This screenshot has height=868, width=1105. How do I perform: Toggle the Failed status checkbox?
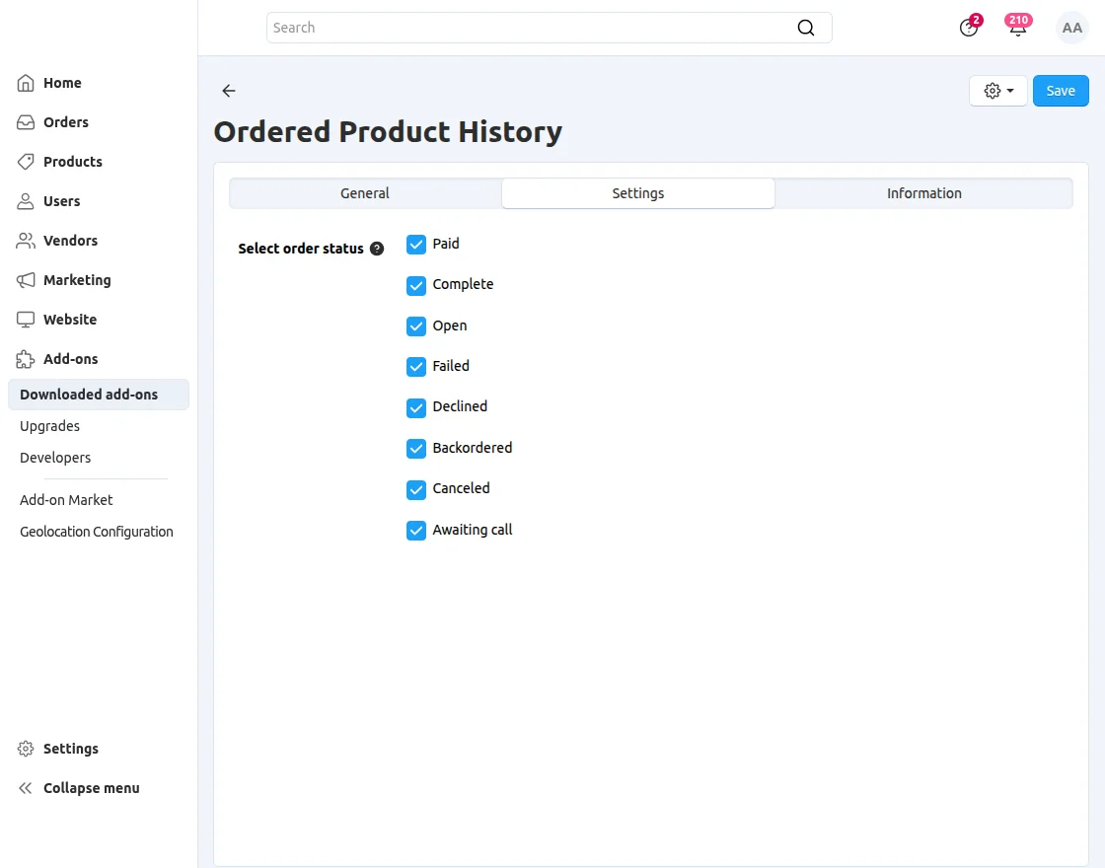pos(415,366)
